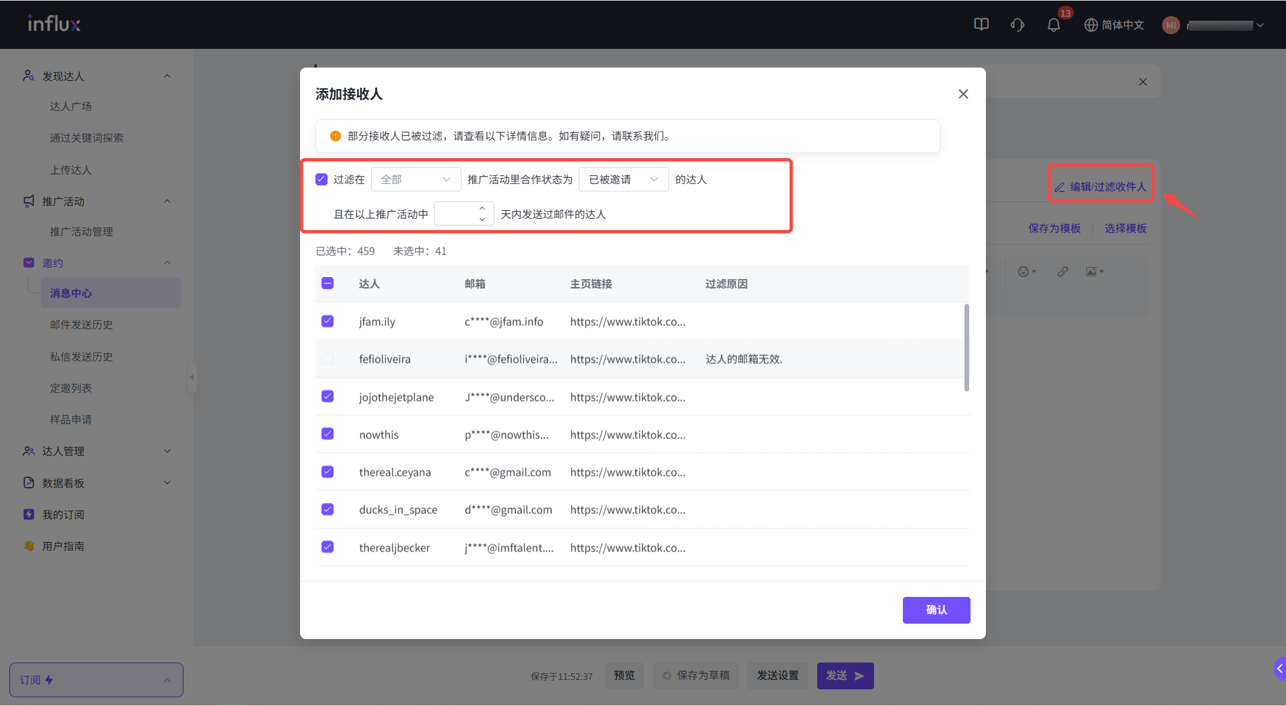
Task: Uncheck the jfam.ily recipient checkbox
Action: pos(328,321)
